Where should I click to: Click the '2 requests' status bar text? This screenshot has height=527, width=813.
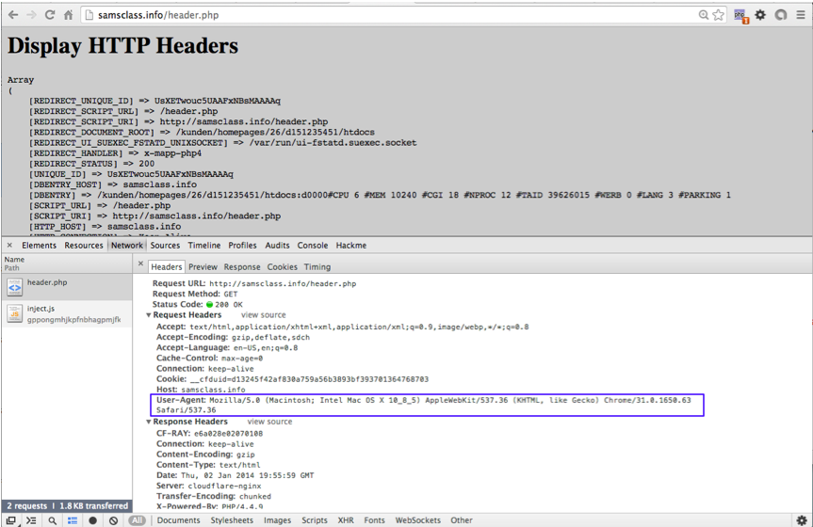point(27,505)
